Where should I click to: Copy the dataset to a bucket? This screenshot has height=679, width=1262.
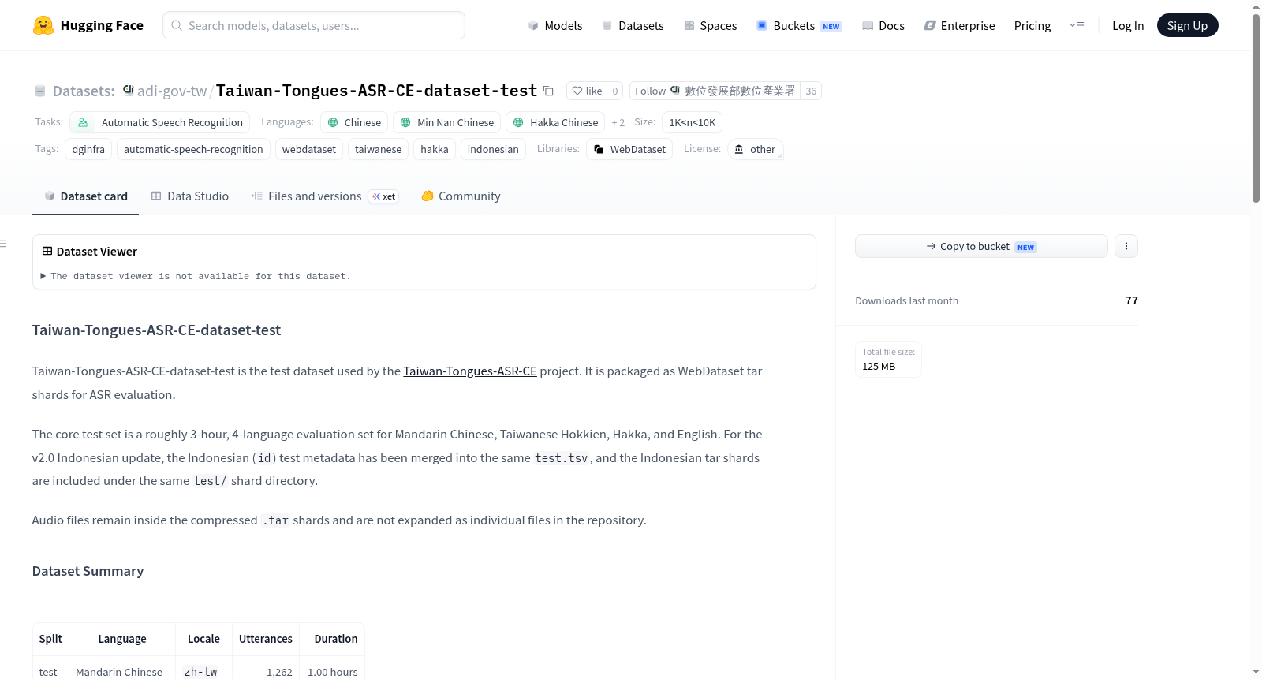(x=981, y=246)
